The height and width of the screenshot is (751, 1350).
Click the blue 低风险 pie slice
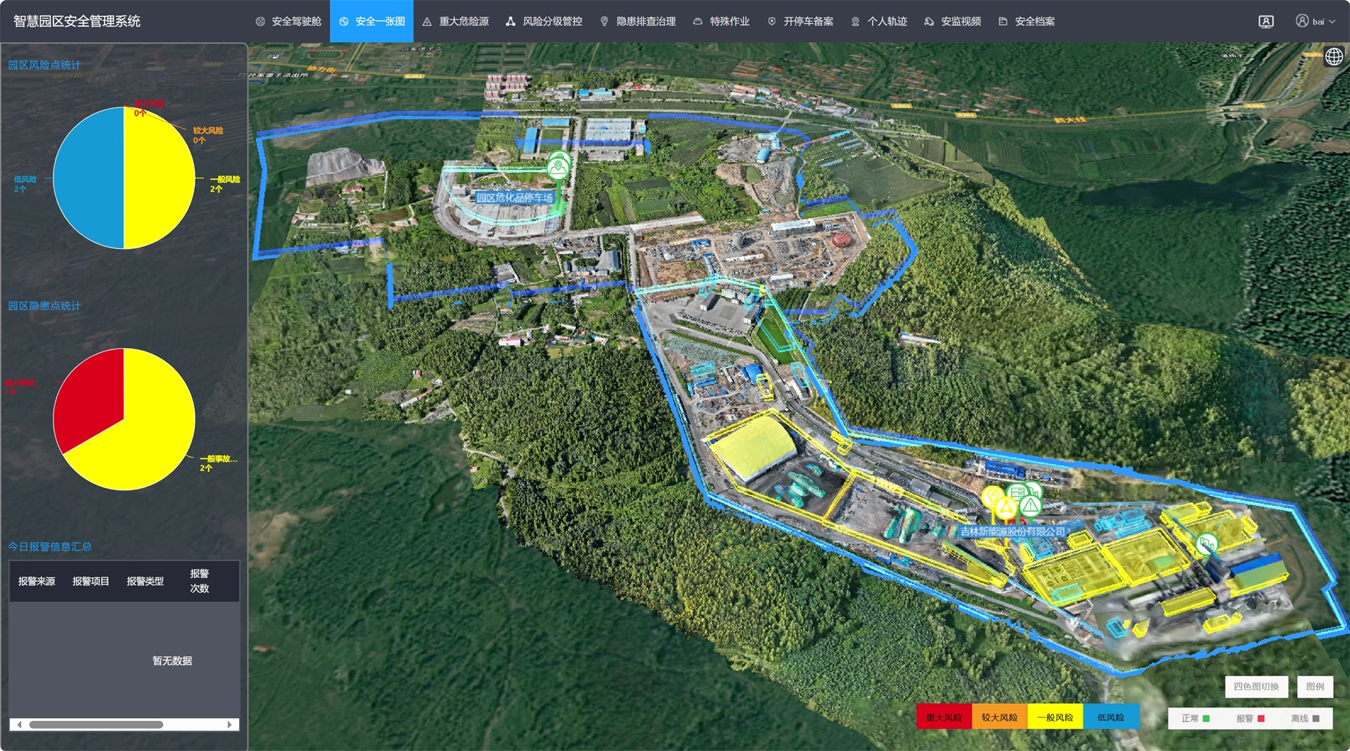pos(88,178)
